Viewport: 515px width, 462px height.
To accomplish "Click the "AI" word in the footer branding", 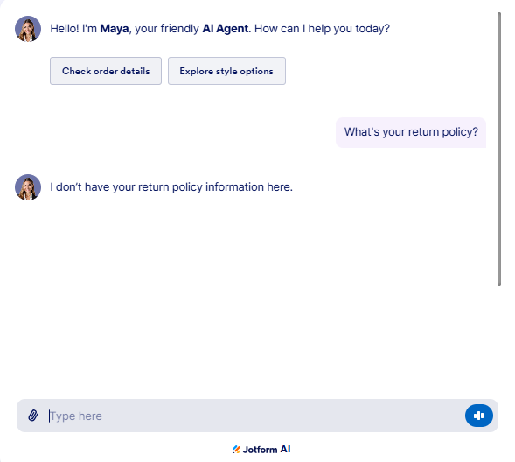I will click(x=285, y=449).
